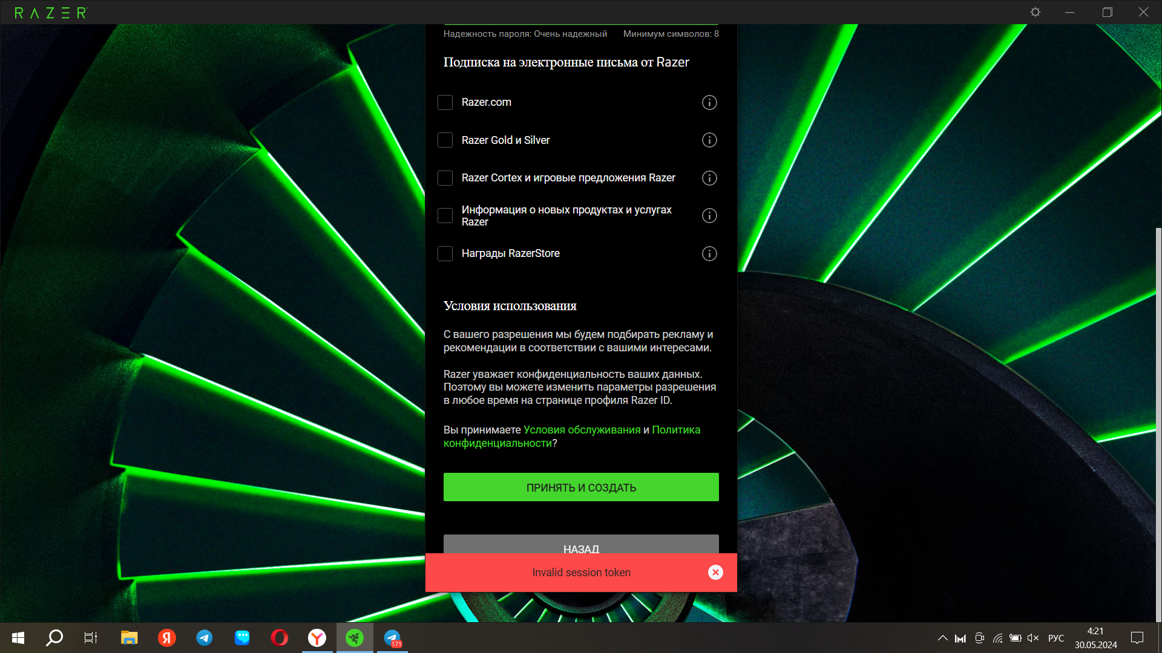Viewport: 1162px width, 653px height.
Task: Show info for Razer.com subscription
Action: [x=709, y=103]
